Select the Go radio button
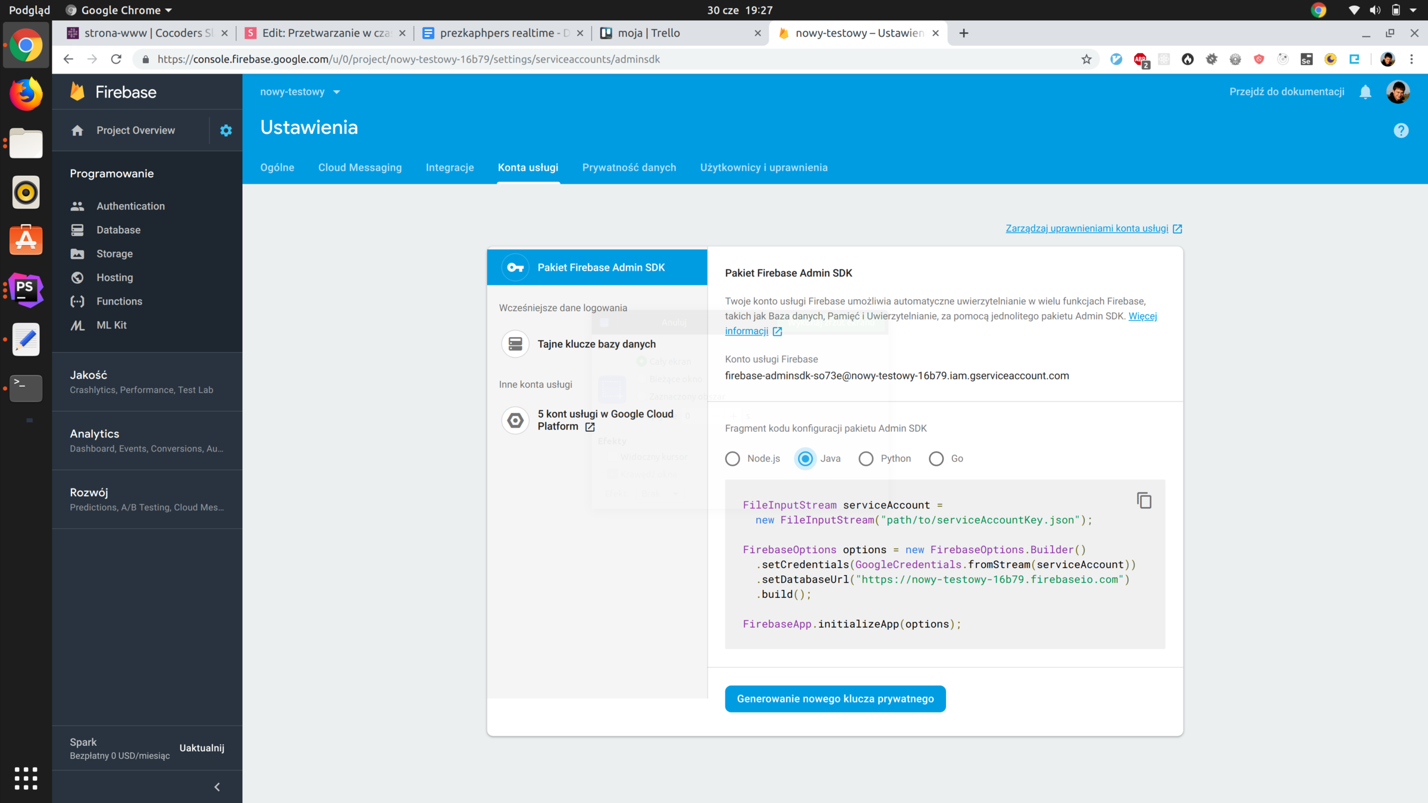The width and height of the screenshot is (1428, 803). click(936, 459)
